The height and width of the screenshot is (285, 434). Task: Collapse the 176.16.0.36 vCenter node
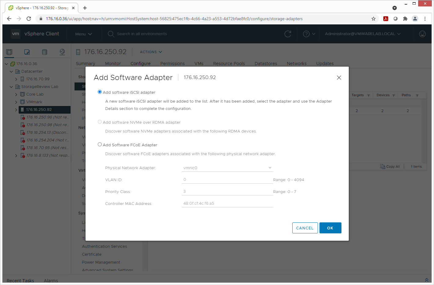click(x=6, y=64)
